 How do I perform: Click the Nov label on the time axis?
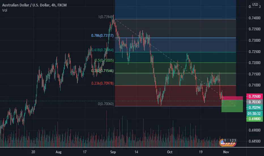click(226, 152)
